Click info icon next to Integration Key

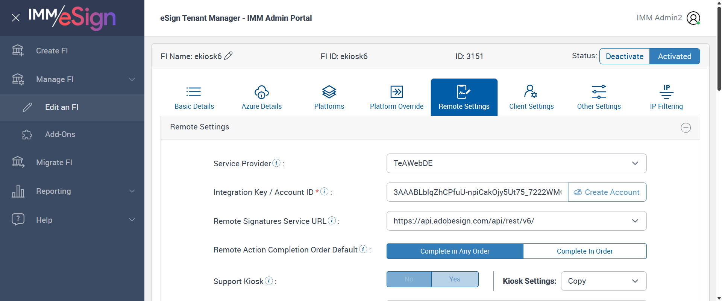[x=324, y=192]
